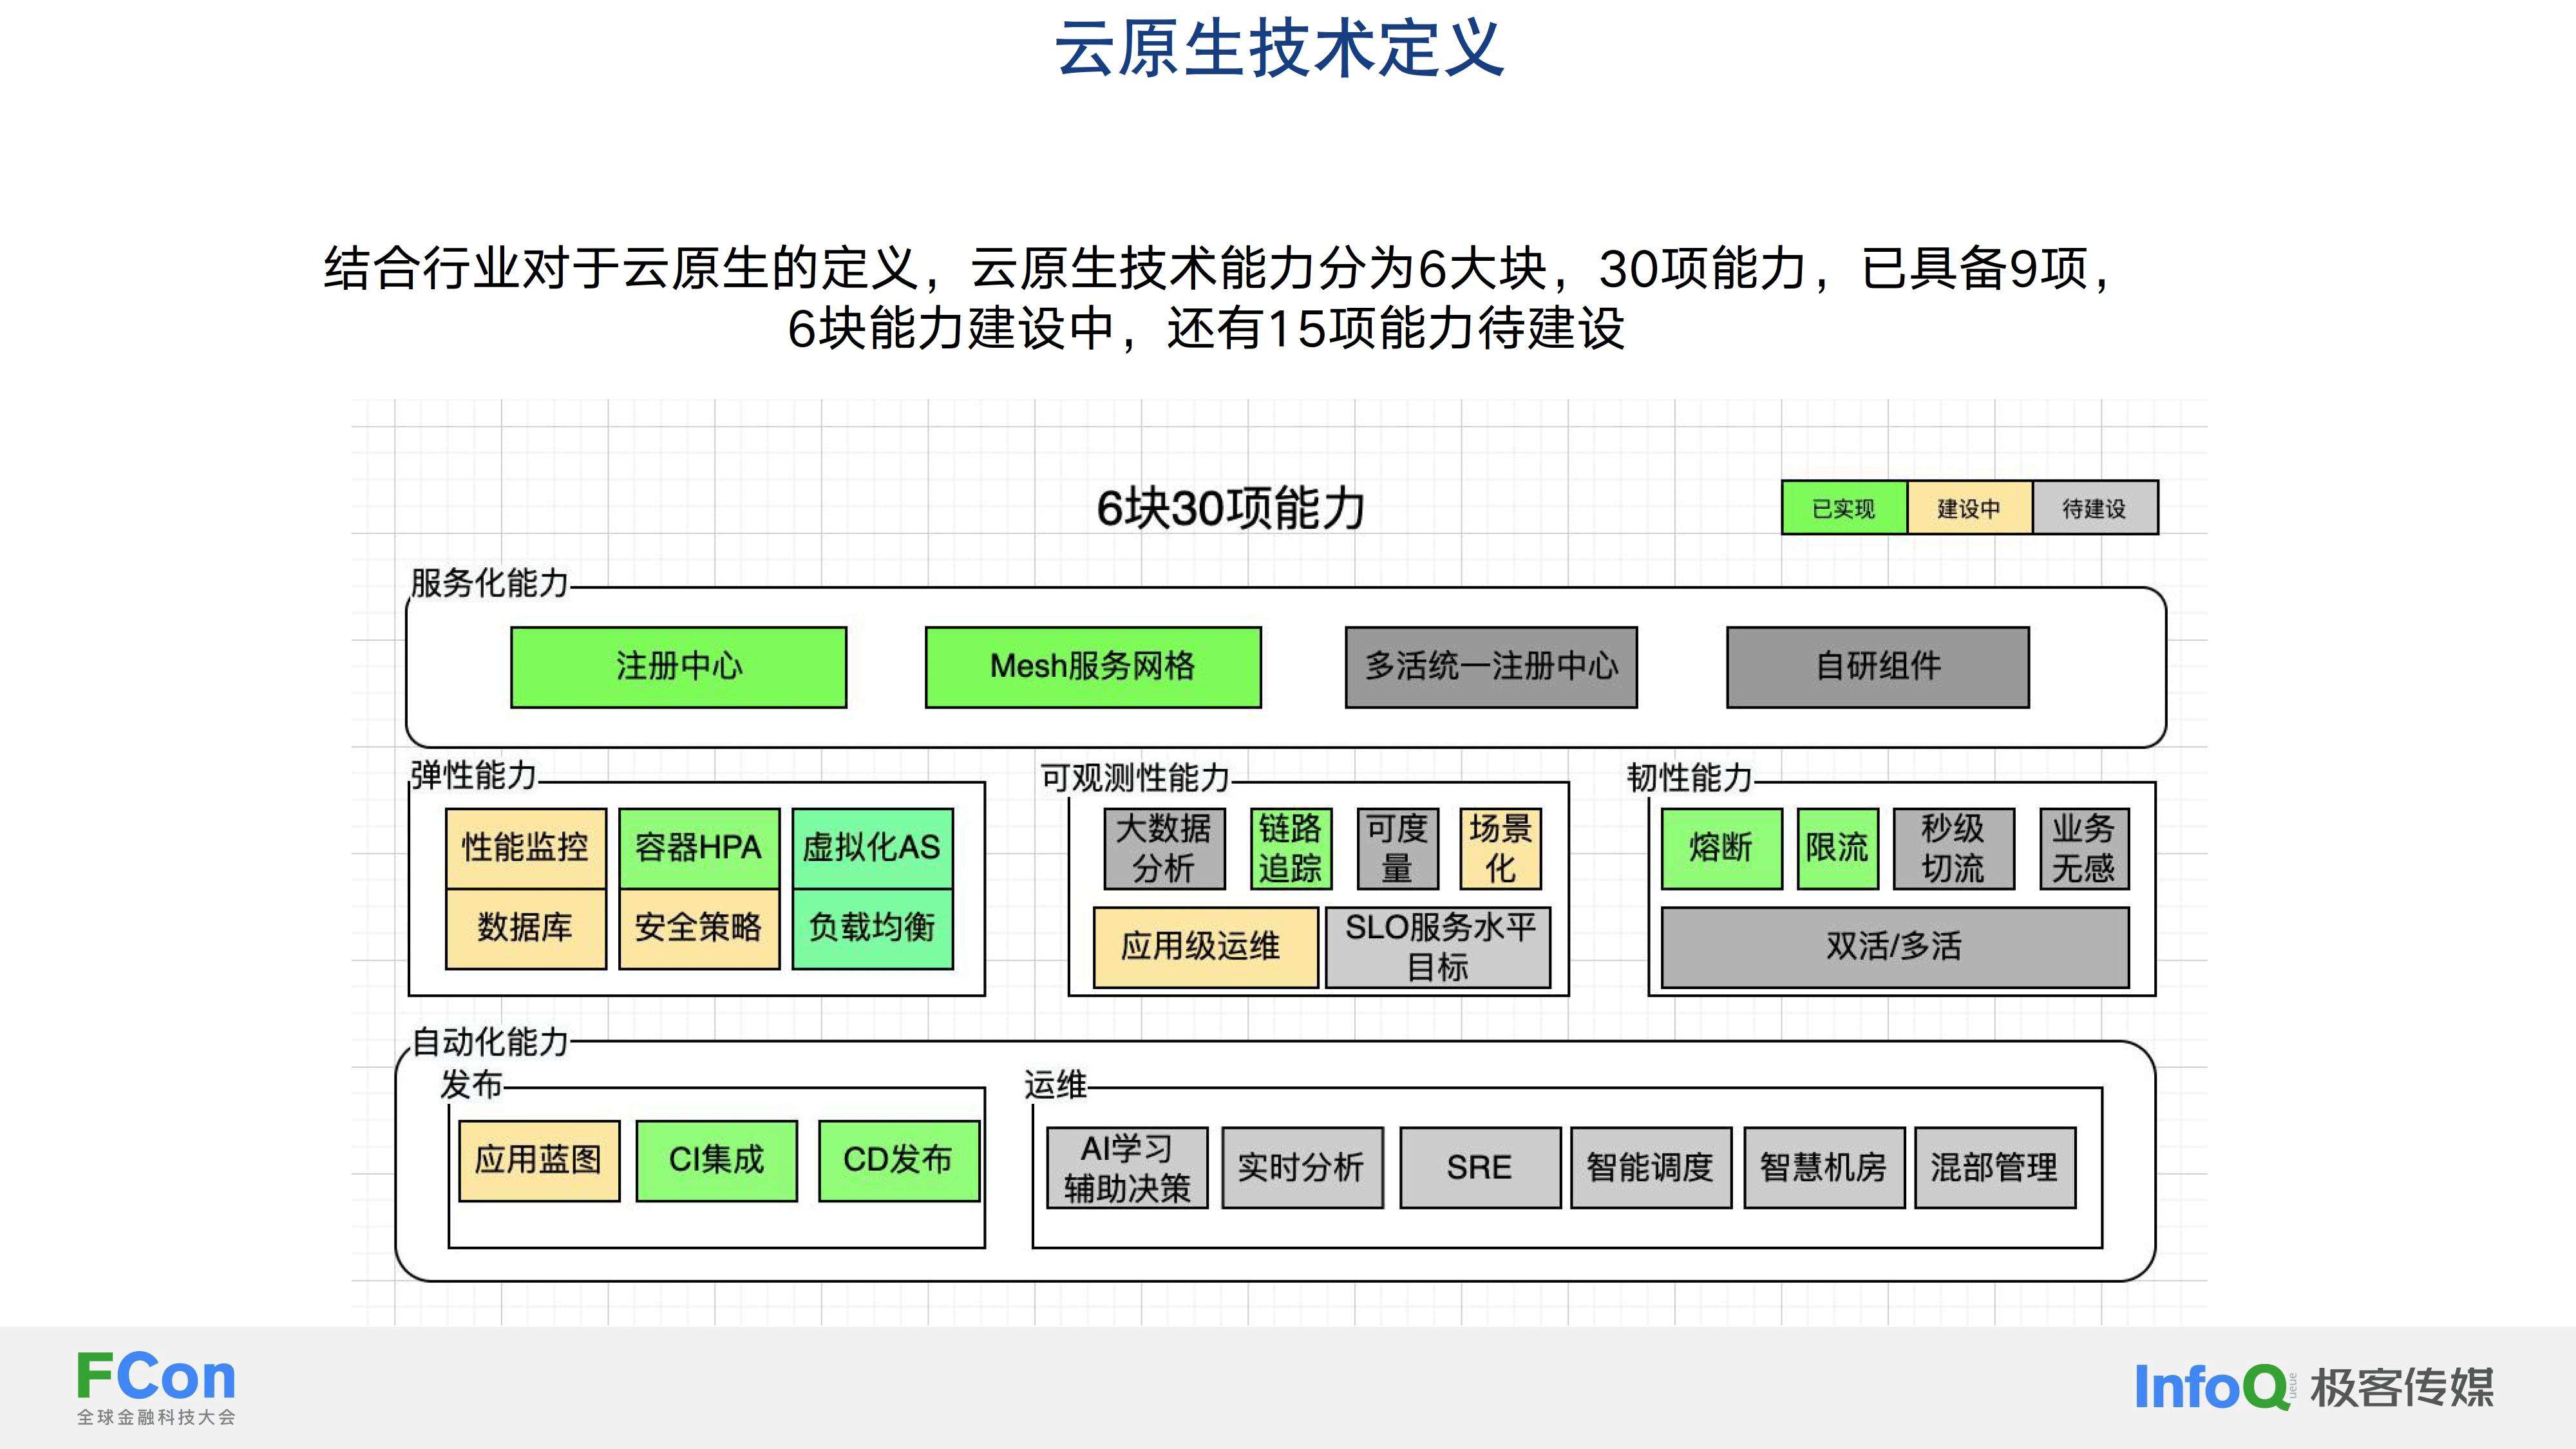Expand the 服务化能力 section
Image resolution: width=2576 pixels, height=1449 pixels.
(488, 585)
